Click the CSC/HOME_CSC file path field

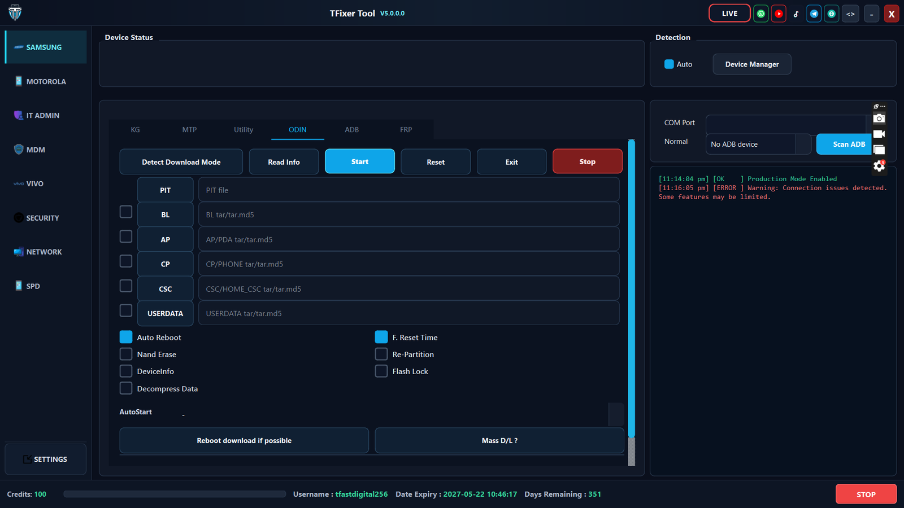(x=409, y=288)
